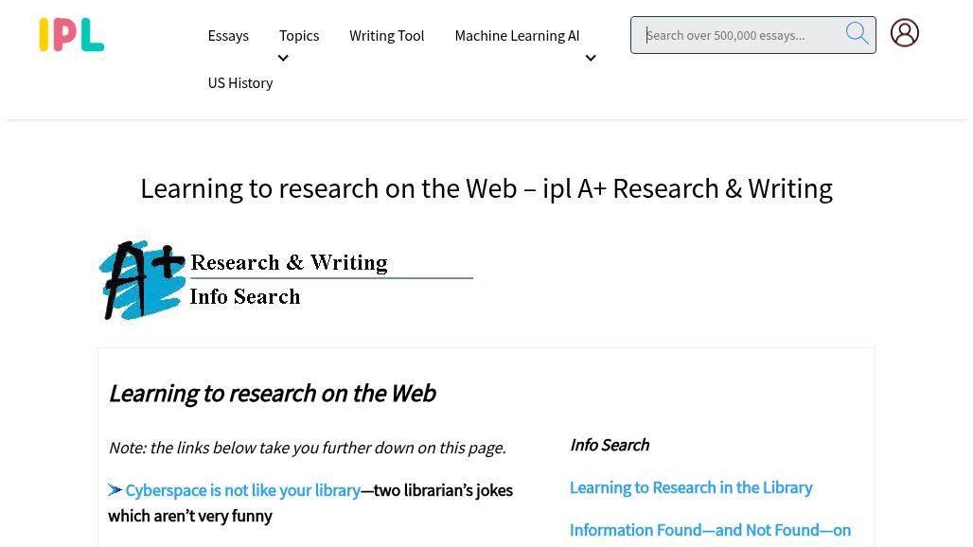
Task: Click the blue arrow bullet before Cyberspace link
Action: pos(115,490)
